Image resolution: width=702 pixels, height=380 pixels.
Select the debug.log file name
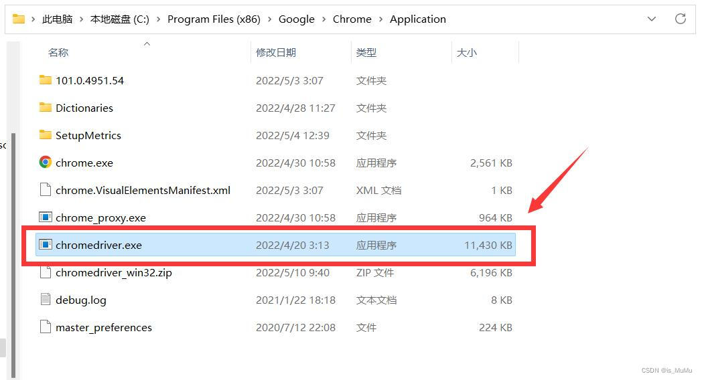[x=81, y=300]
